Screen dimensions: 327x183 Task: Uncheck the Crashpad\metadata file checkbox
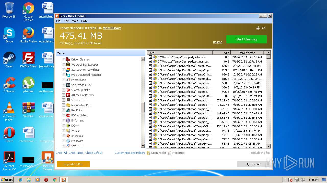pos(150,57)
